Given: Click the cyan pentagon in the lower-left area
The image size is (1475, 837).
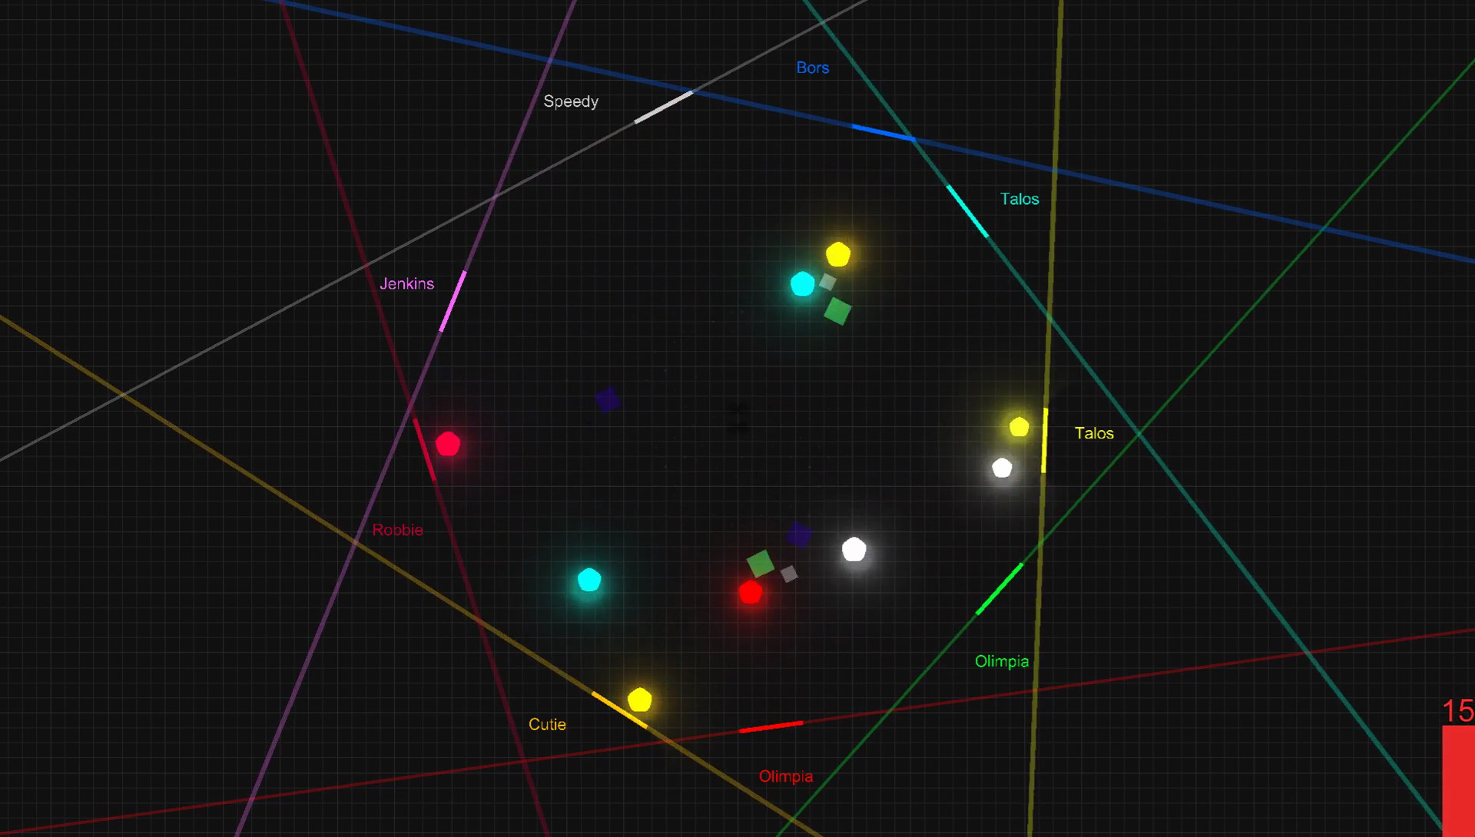Looking at the screenshot, I should (x=588, y=581).
